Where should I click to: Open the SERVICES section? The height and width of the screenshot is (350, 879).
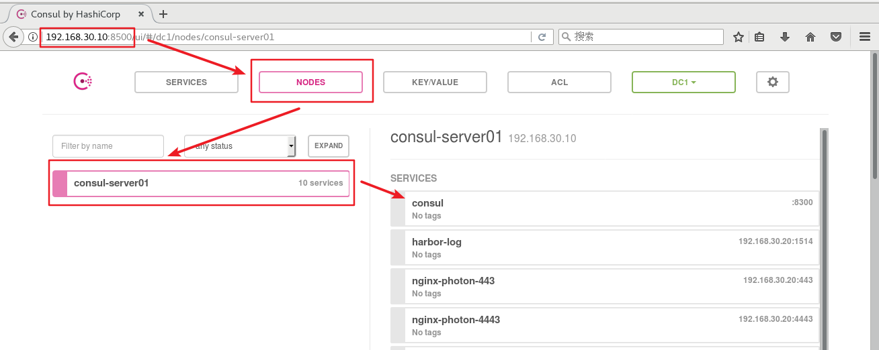[x=186, y=82]
